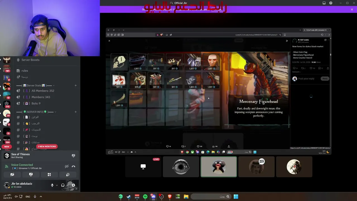Jump to the 2 NEW MENTIONS pill
The height and width of the screenshot is (201, 357).
(x=47, y=147)
